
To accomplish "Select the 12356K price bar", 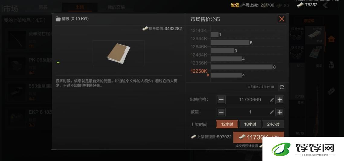I will (241, 67).
